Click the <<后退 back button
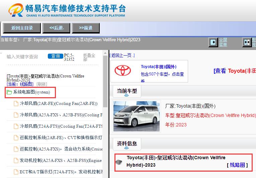 click(x=56, y=28)
